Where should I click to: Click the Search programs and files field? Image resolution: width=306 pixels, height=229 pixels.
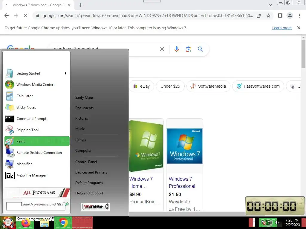click(x=36, y=206)
